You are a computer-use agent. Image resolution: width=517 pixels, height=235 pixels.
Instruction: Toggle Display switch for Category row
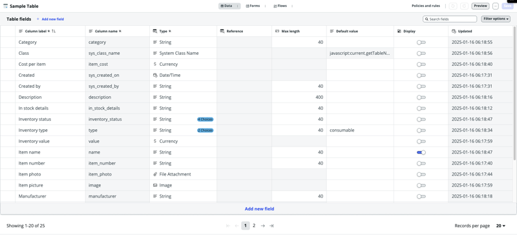pyautogui.click(x=421, y=43)
